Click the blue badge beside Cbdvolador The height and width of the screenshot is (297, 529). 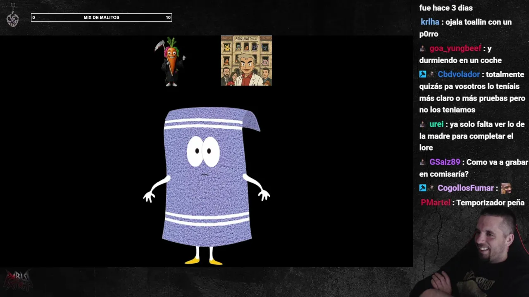(x=422, y=74)
